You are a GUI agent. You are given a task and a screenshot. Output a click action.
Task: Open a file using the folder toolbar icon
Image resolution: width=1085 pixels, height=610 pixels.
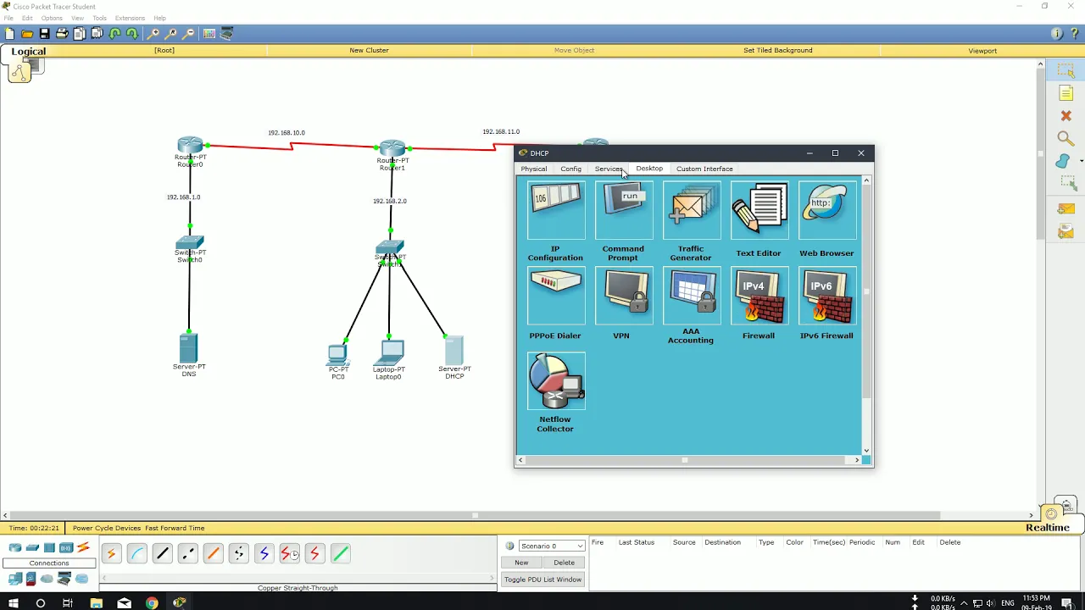27,34
